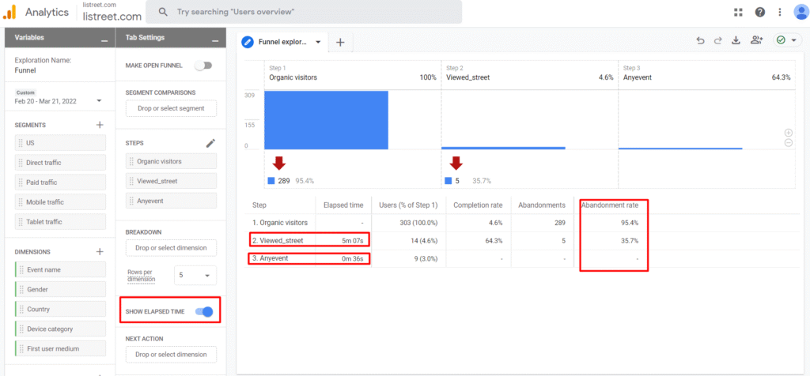Click the Drop or select segment box
Image resolution: width=810 pixels, height=376 pixels.
171,108
